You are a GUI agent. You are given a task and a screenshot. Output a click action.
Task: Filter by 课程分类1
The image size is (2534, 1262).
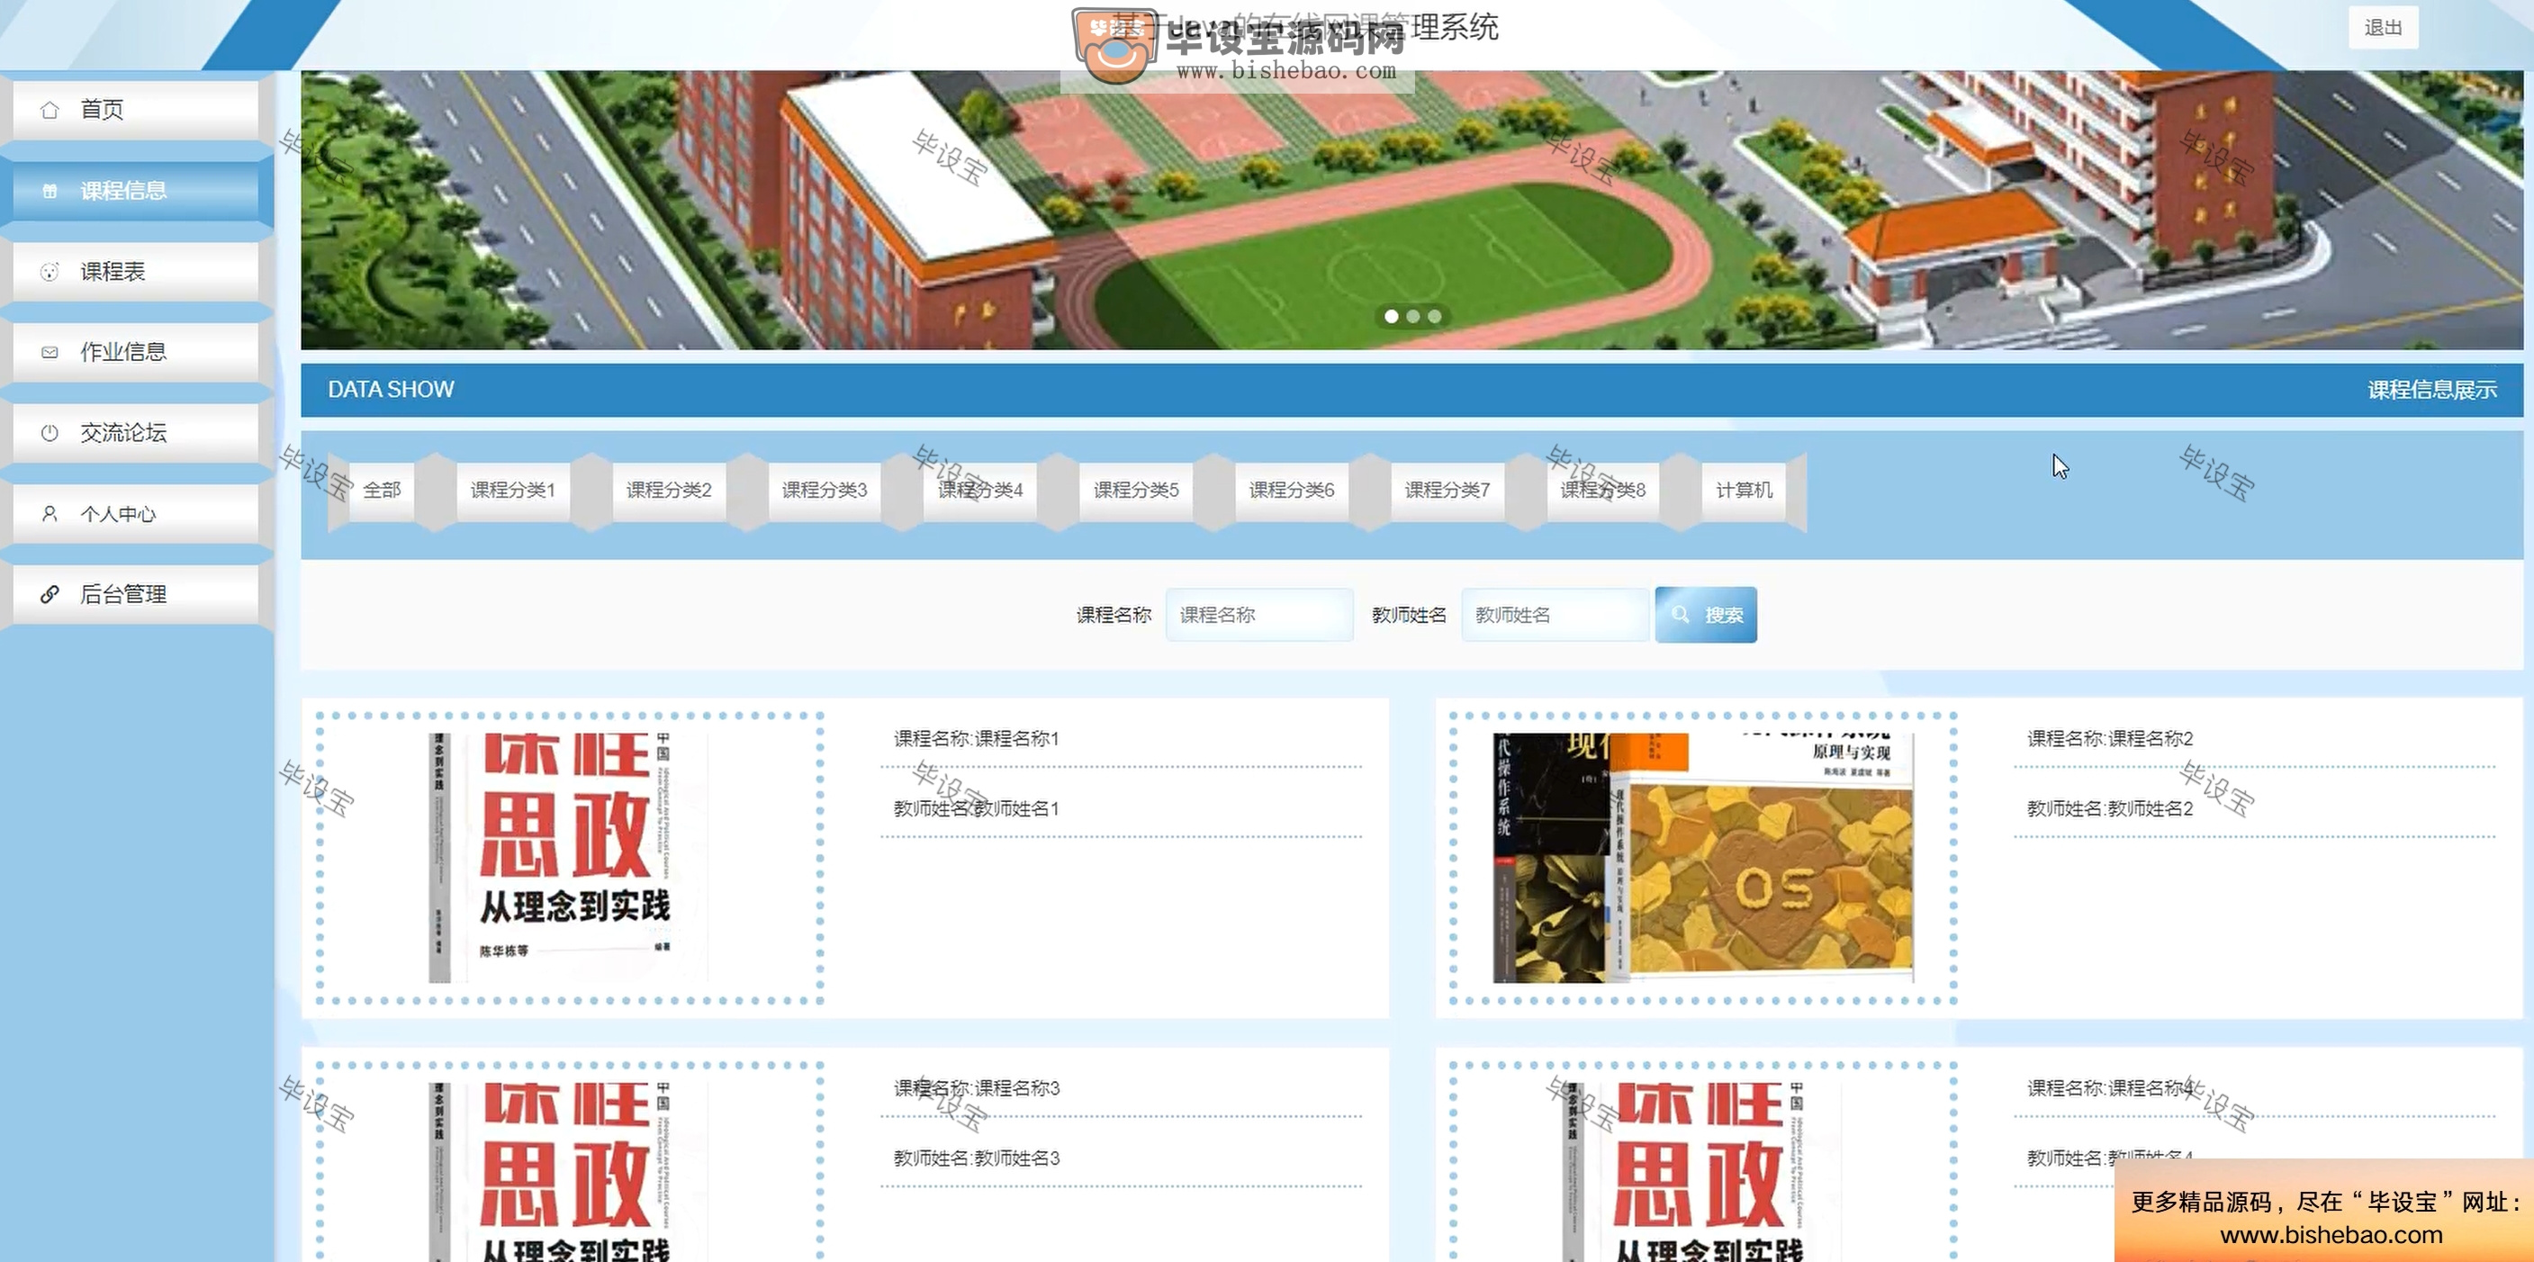[512, 490]
